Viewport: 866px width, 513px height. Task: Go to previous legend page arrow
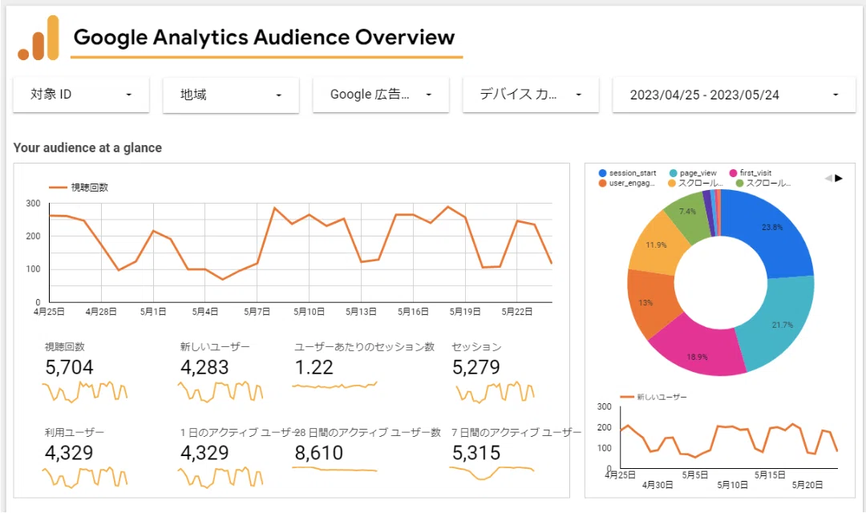tap(828, 178)
